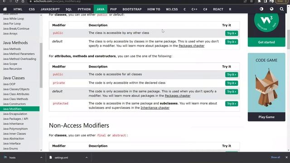Open Packages chapter link in class table
The width and height of the screenshot is (290, 163).
(x=191, y=46)
